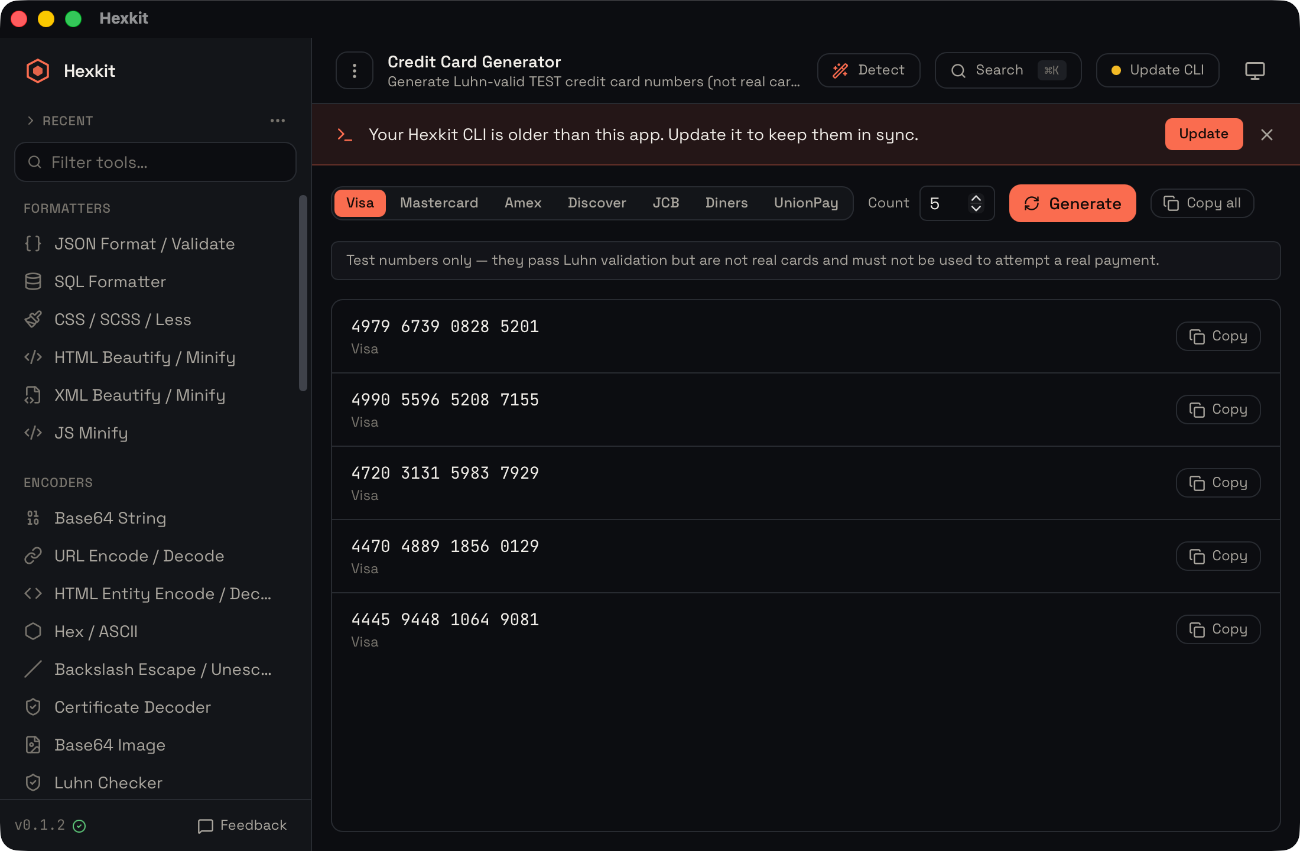
Task: Open the SQL Formatter tool
Action: pyautogui.click(x=155, y=282)
